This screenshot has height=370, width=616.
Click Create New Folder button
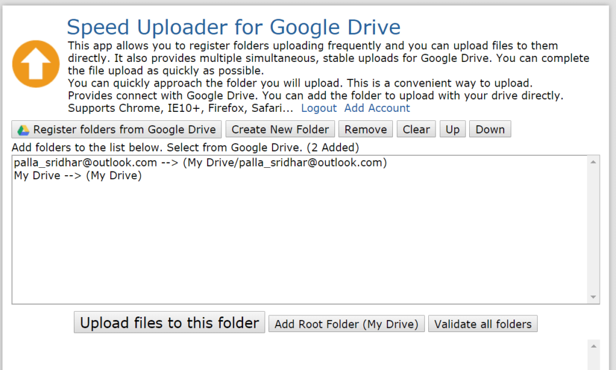click(x=280, y=129)
